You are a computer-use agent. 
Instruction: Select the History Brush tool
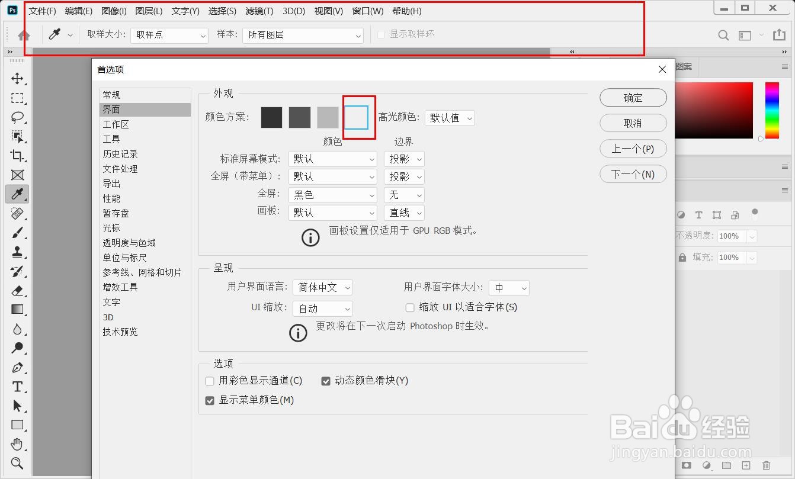[x=18, y=271]
